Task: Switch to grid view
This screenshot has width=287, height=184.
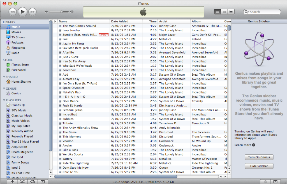Action: pos(224,12)
